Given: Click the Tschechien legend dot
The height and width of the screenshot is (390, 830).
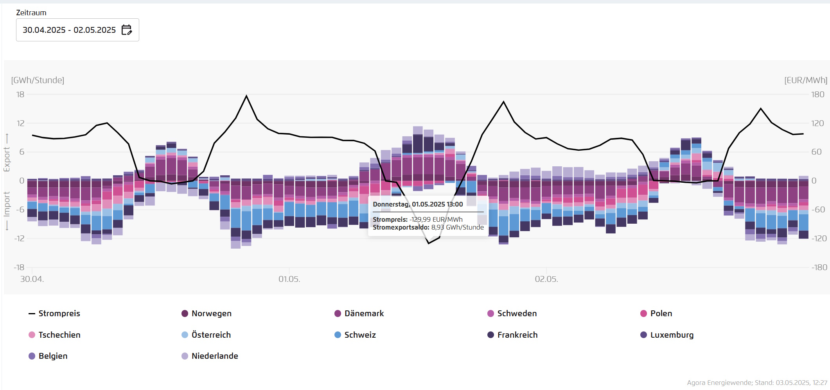Looking at the screenshot, I should click(32, 335).
